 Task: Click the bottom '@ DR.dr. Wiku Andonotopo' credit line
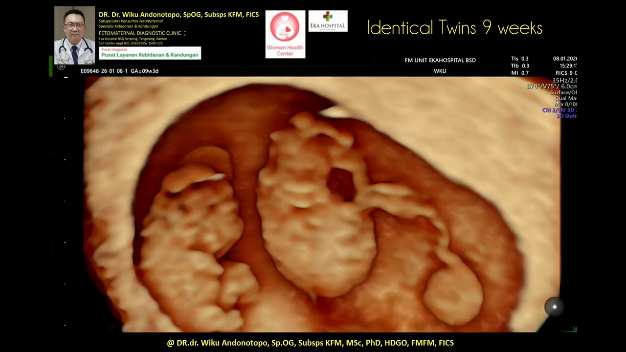[310, 343]
